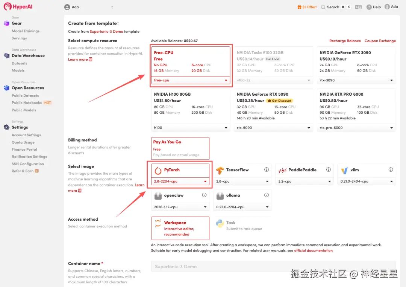
Task: Expand the h100 dropdown
Action: pyautogui.click(x=191, y=128)
